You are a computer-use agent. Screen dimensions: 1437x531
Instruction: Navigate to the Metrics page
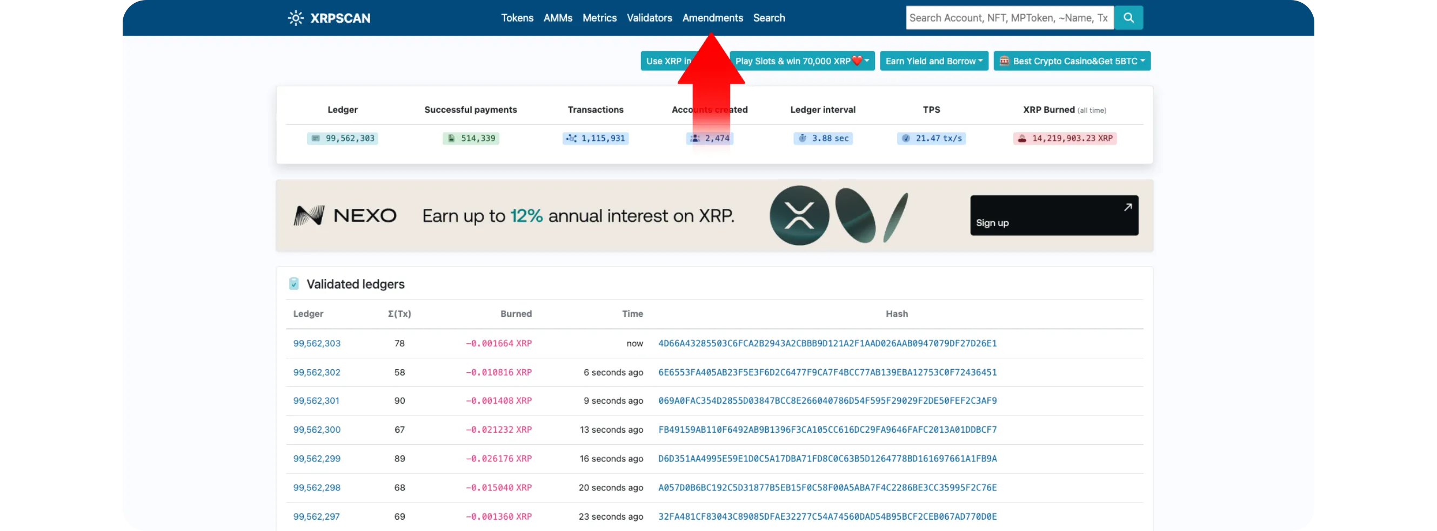click(x=599, y=18)
